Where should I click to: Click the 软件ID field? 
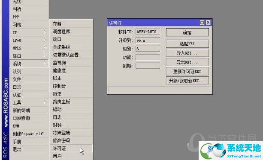pyautogui.click(x=148, y=32)
